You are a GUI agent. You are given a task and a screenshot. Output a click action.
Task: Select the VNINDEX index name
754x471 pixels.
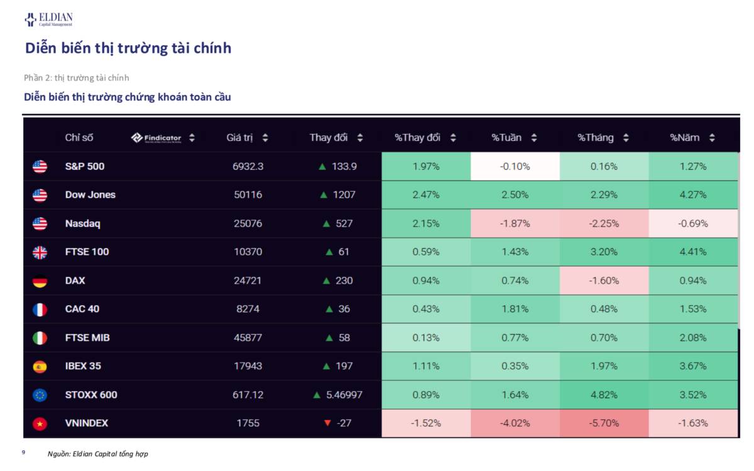[87, 423]
